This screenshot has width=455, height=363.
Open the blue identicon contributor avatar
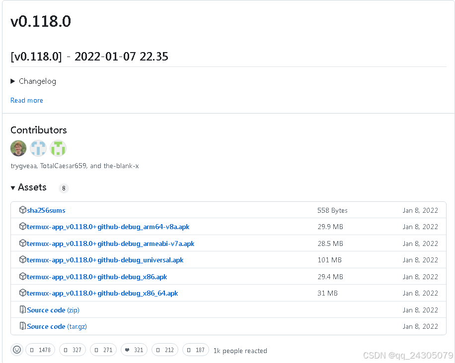pyautogui.click(x=38, y=148)
